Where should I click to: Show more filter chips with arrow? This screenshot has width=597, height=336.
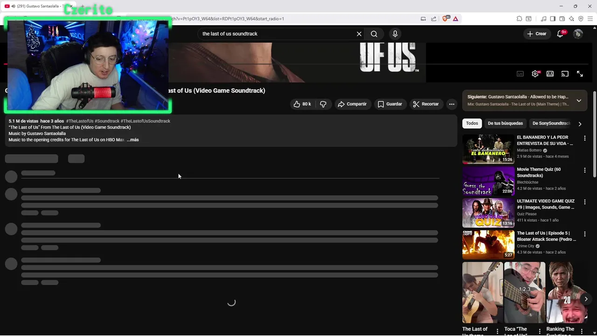click(580, 124)
